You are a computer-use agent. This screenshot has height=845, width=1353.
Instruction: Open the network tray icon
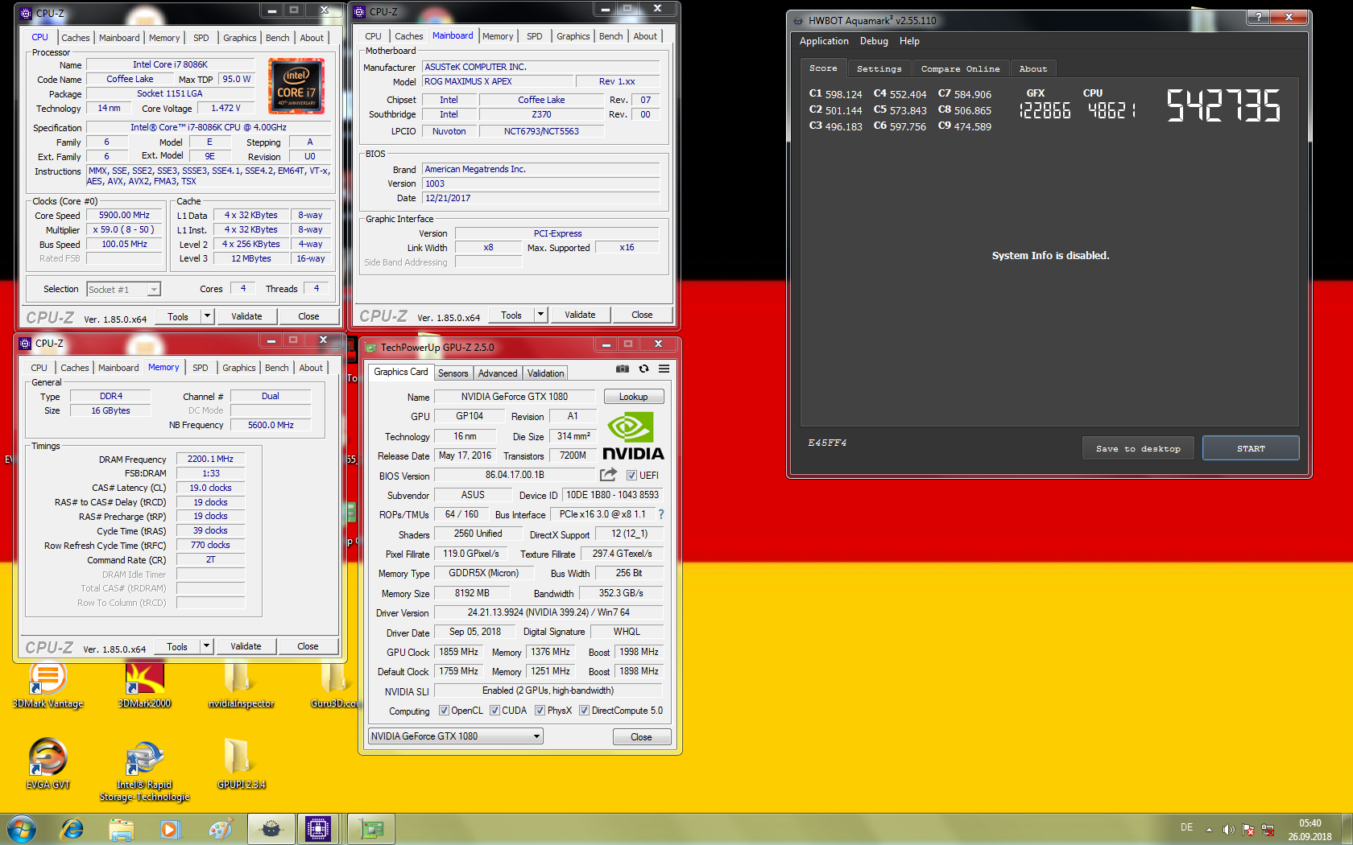pyautogui.click(x=1268, y=830)
